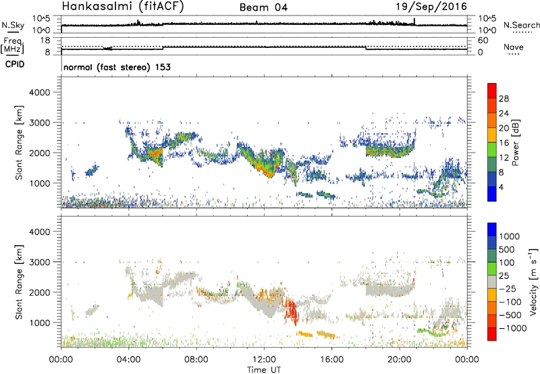Click the '3000' tick in the velocity panel
This screenshot has width=540, height=374.
tap(39, 262)
